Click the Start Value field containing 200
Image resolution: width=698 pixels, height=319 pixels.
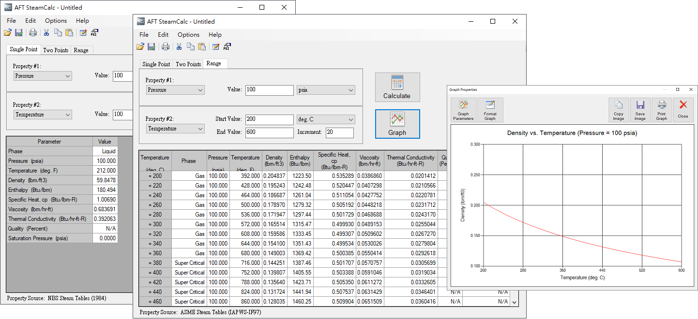pos(270,119)
